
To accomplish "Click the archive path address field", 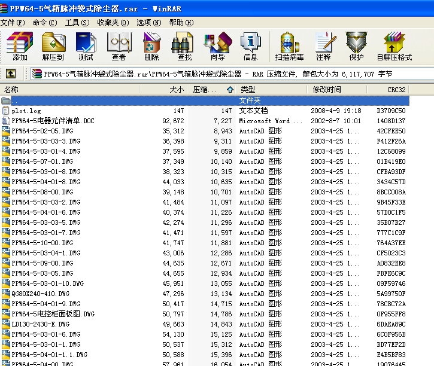I will (x=232, y=74).
